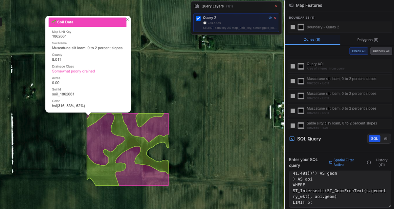This screenshot has width=394, height=209.
Task: Check the Sable silty clay loam zone
Action: (x=293, y=125)
